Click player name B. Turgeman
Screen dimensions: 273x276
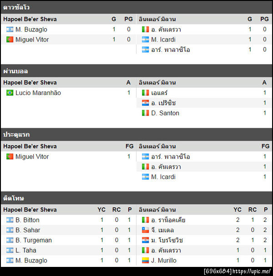34,240
